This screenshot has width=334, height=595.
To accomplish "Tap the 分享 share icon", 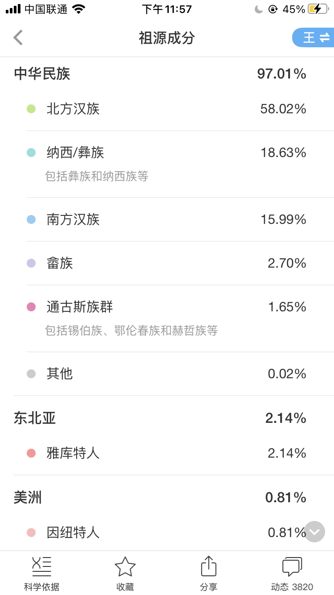I will [x=208, y=567].
